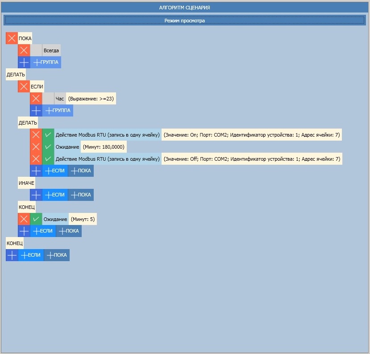The image size is (370, 354).
Task: Add ПОКА block after Modbus Off action
Action: (81, 171)
